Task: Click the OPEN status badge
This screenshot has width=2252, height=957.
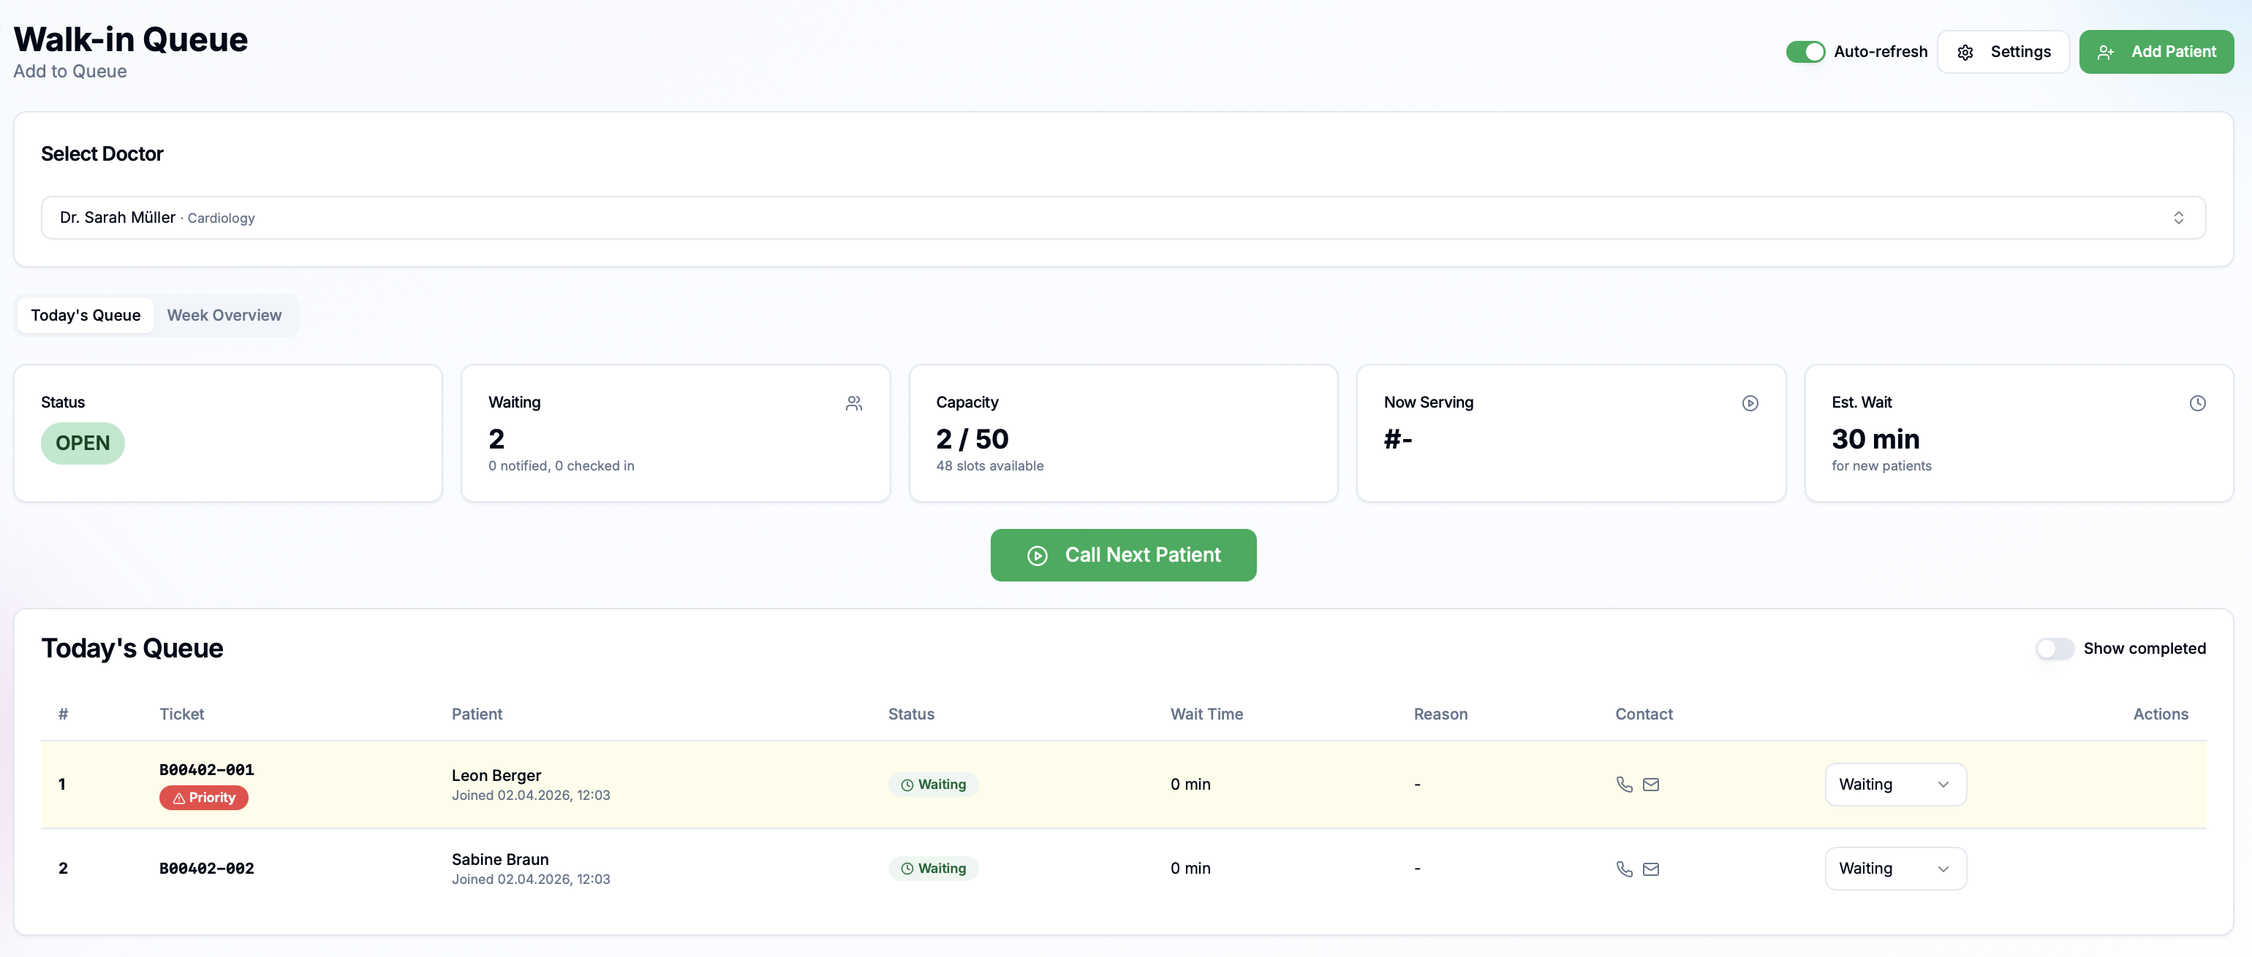Action: point(83,443)
